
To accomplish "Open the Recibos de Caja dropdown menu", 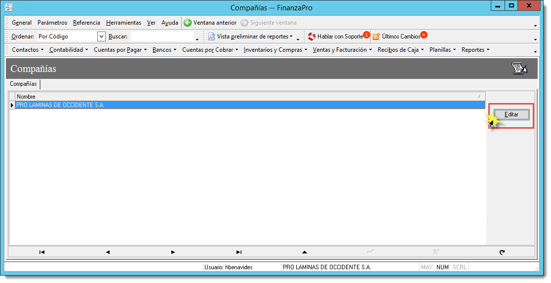I will point(400,50).
